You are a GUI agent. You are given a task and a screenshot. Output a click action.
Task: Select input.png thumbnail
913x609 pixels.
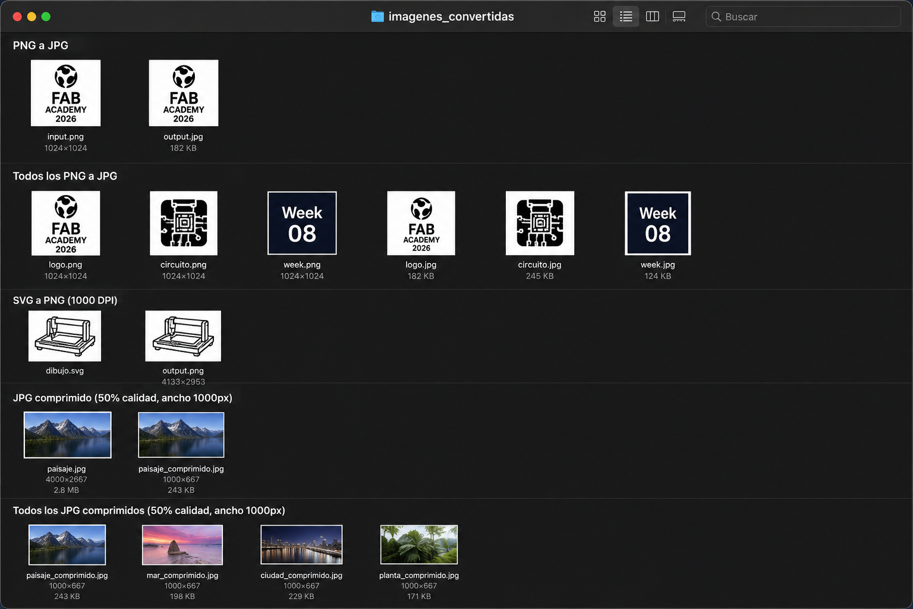[65, 93]
